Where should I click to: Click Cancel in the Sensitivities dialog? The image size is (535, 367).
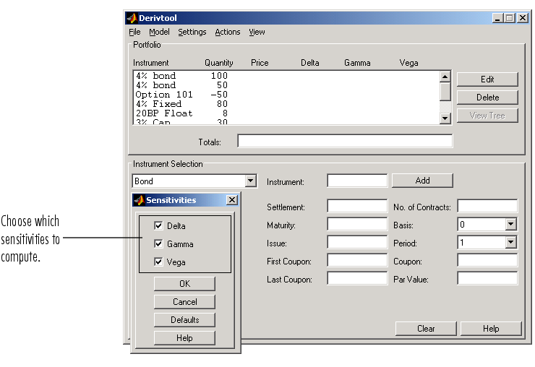pyautogui.click(x=184, y=302)
